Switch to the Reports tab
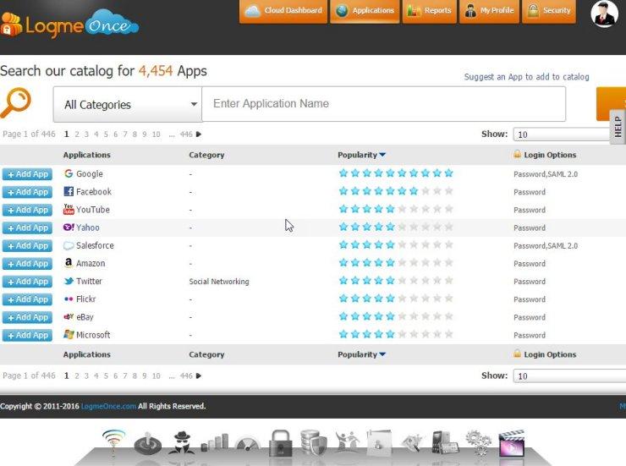The image size is (626, 466). click(428, 11)
